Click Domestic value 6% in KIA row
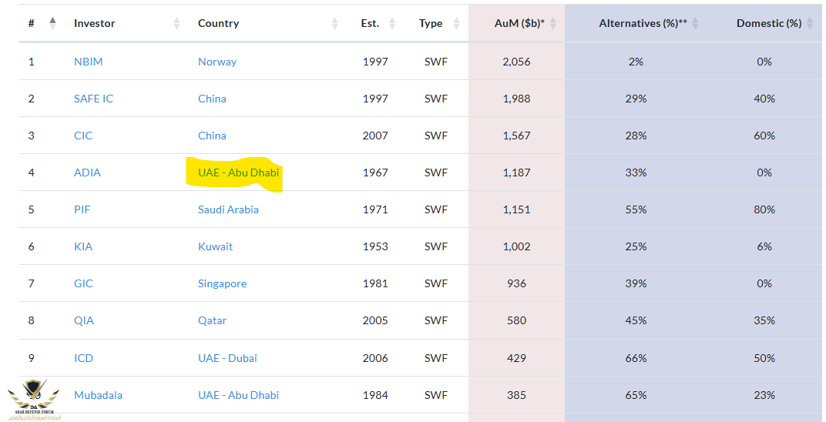Image resolution: width=826 pixels, height=422 pixels. tap(764, 246)
